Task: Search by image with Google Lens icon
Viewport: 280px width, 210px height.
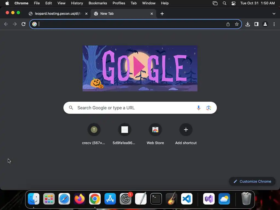Action: point(209,108)
